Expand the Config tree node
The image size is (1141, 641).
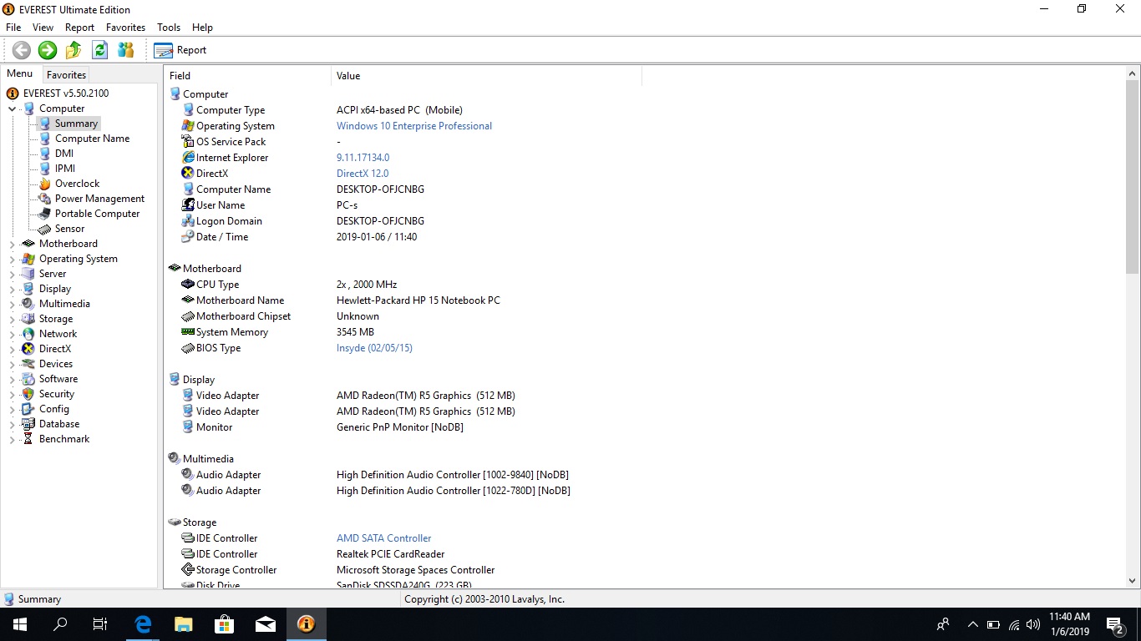pos(12,409)
